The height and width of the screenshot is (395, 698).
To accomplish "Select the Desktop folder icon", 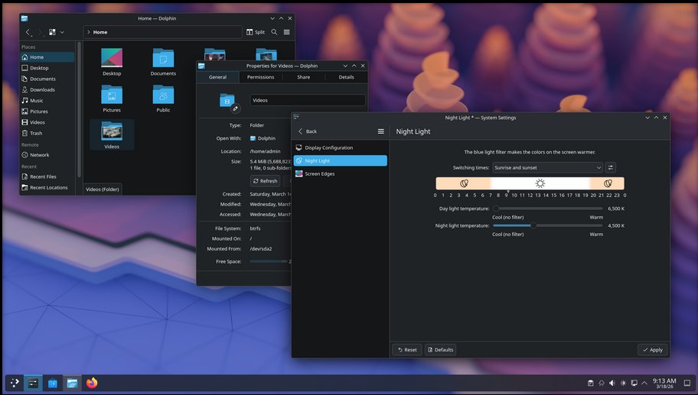I will click(x=112, y=58).
